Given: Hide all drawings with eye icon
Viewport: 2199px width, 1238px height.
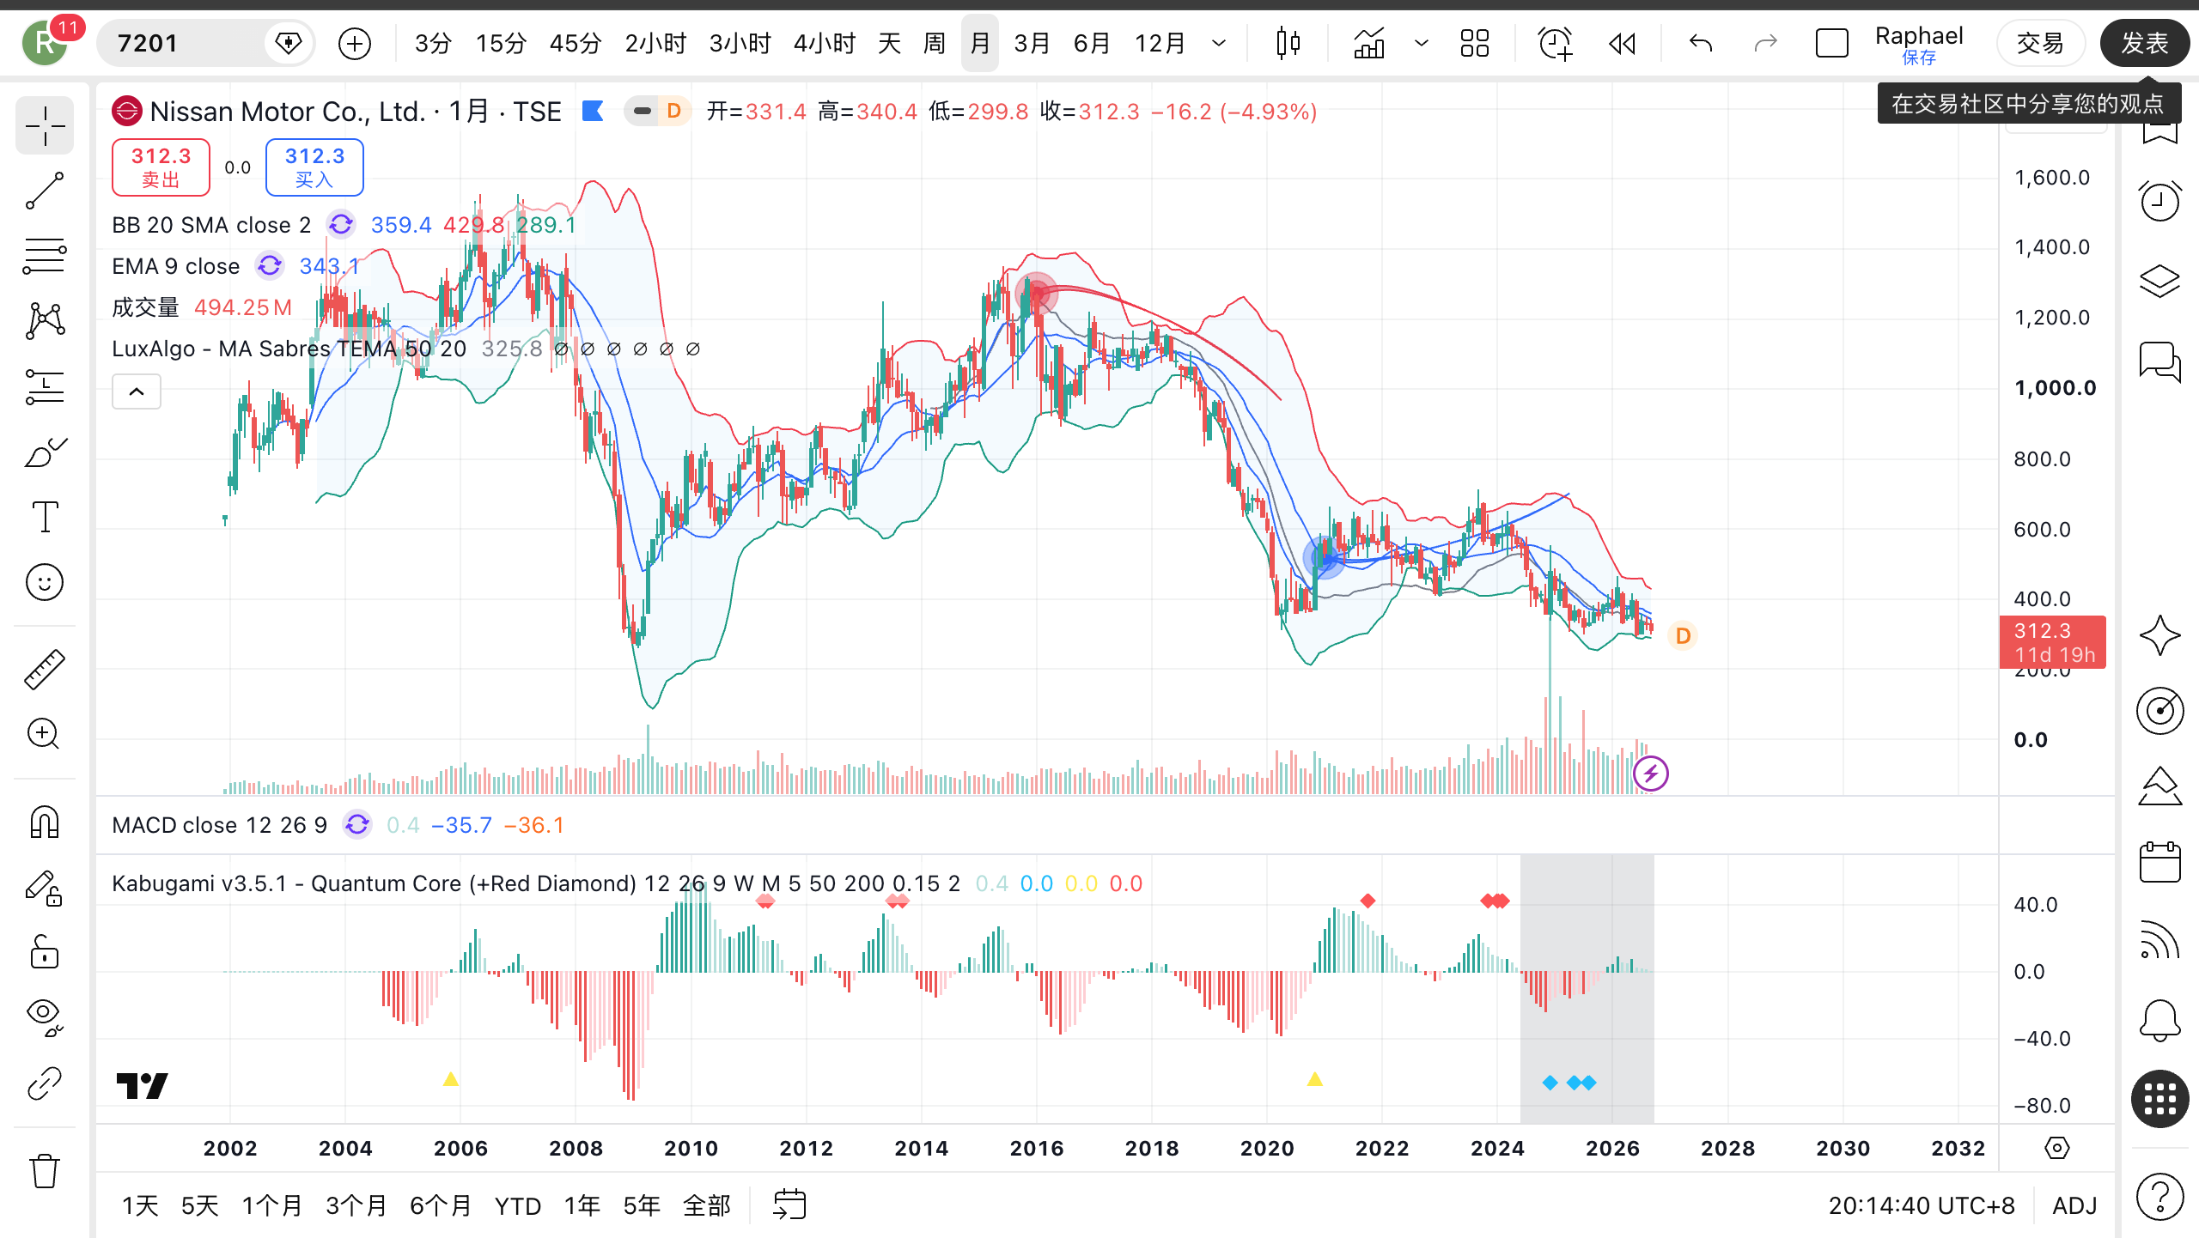Looking at the screenshot, I should (x=45, y=1017).
